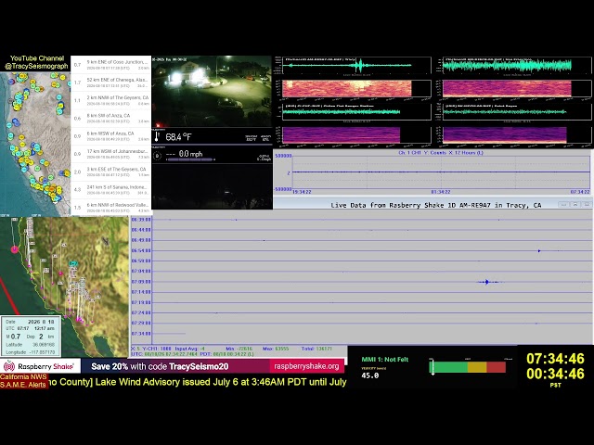Viewport: 594px width, 445px height.
Task: Minimize the Live Data helicorder window
Action: [563, 204]
